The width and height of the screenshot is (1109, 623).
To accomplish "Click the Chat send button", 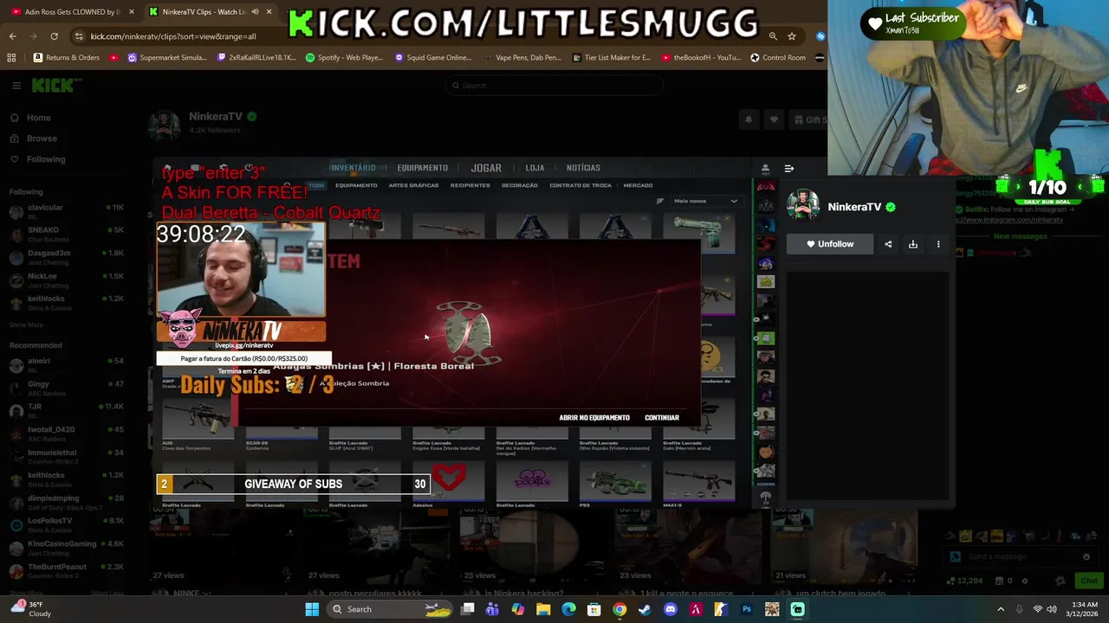I will point(1088,581).
